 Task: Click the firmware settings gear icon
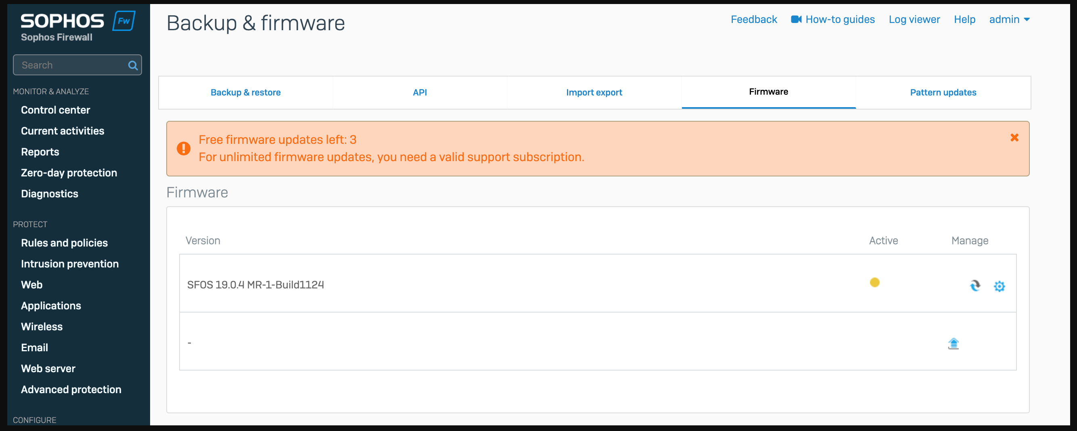(x=999, y=286)
